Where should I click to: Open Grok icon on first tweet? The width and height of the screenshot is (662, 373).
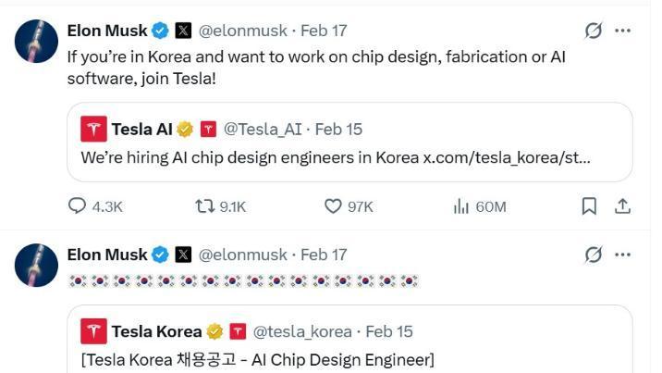pyautogui.click(x=594, y=31)
